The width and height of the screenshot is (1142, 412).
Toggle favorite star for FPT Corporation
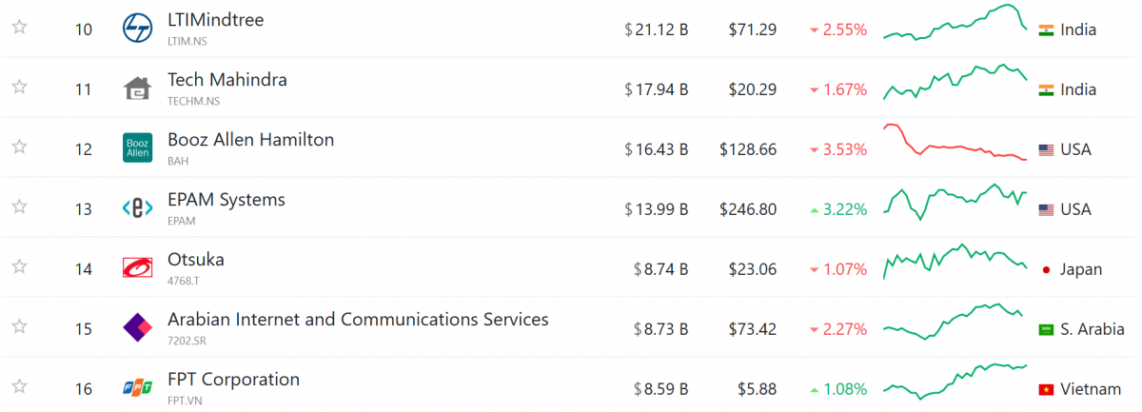point(19,387)
